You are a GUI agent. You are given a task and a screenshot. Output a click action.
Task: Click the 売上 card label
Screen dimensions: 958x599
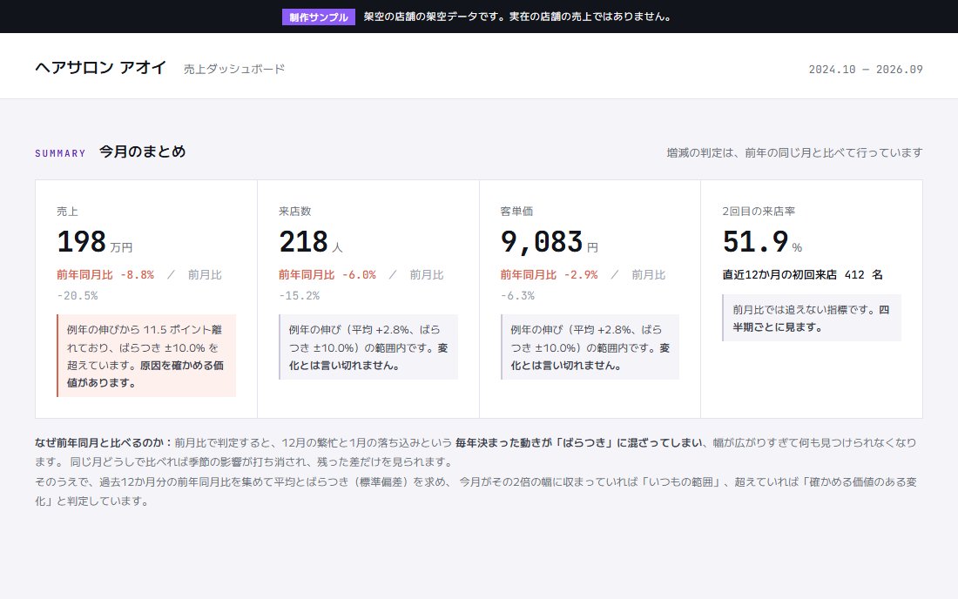[67, 212]
